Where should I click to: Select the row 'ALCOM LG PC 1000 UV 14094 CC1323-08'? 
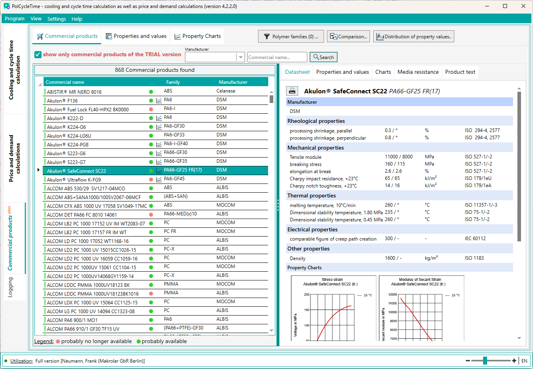155,311
